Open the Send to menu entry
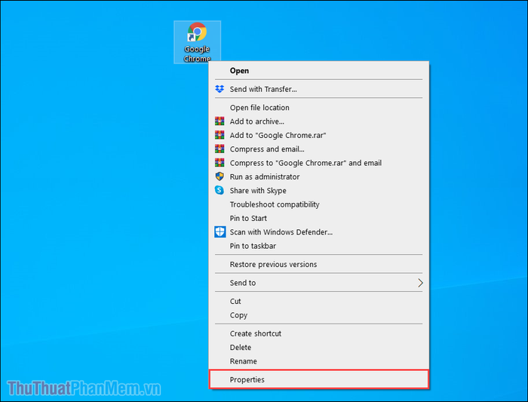Screen dimensions: 528x402 [318, 283]
